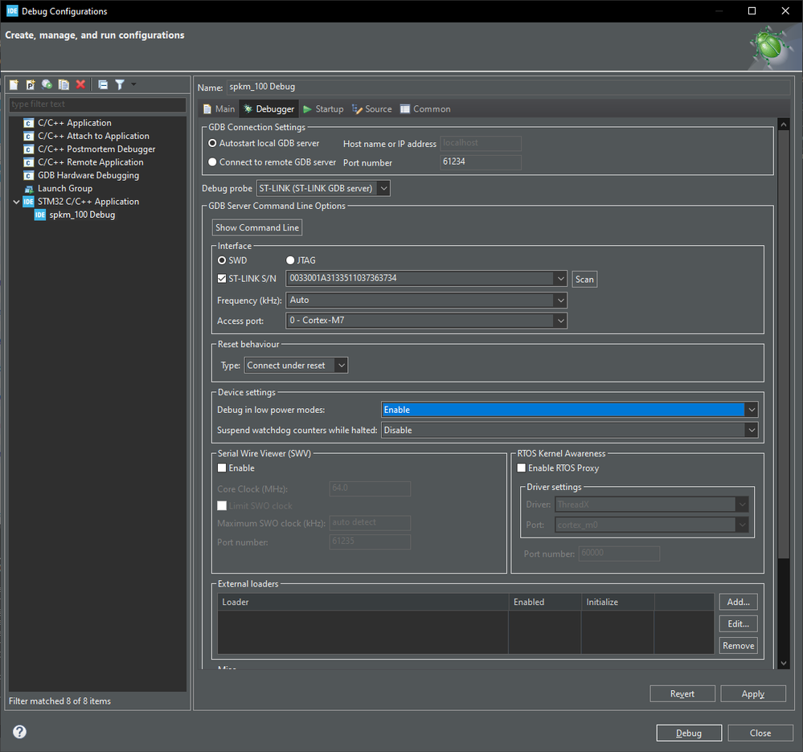Click the GDB Port number field 61234

(481, 161)
